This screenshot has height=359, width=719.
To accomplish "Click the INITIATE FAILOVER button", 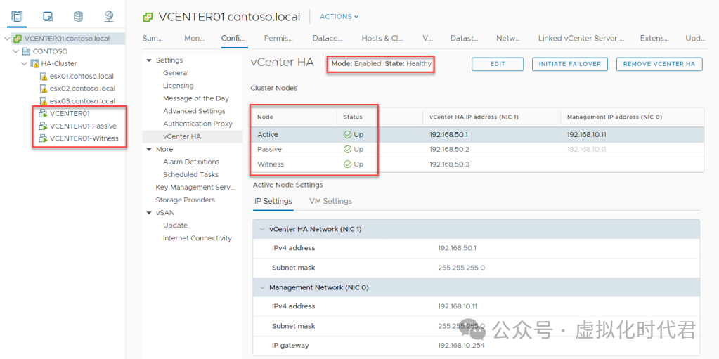I will click(x=569, y=64).
